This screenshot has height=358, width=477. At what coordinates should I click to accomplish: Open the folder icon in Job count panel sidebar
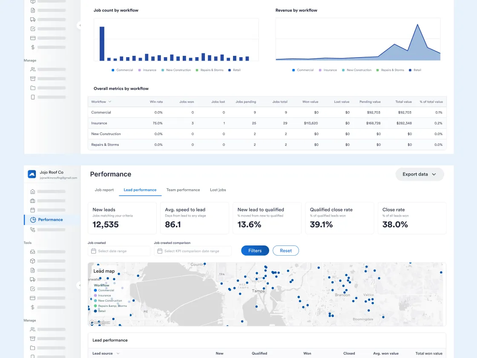coord(33,88)
